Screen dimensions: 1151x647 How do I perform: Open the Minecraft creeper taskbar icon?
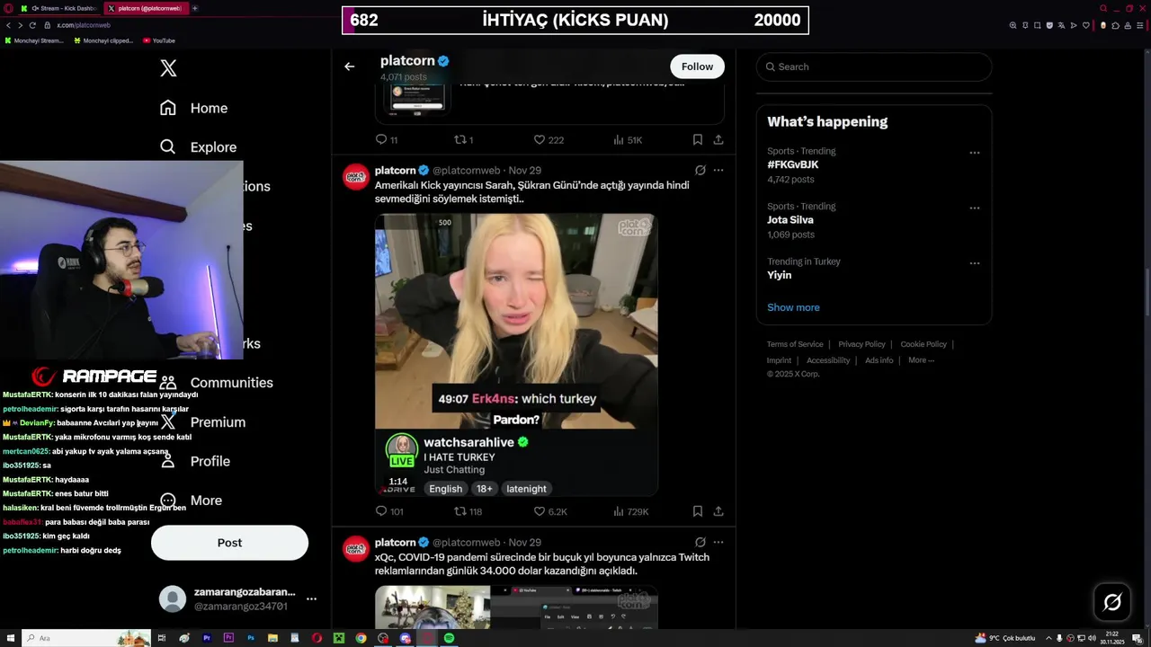pos(339,638)
